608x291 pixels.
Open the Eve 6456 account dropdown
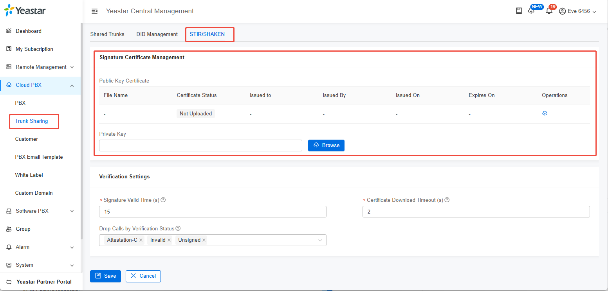(577, 11)
